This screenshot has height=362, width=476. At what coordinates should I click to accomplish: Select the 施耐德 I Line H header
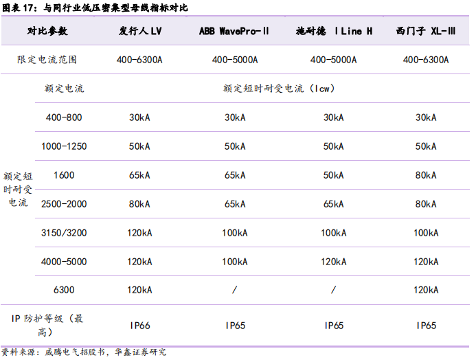(x=334, y=31)
